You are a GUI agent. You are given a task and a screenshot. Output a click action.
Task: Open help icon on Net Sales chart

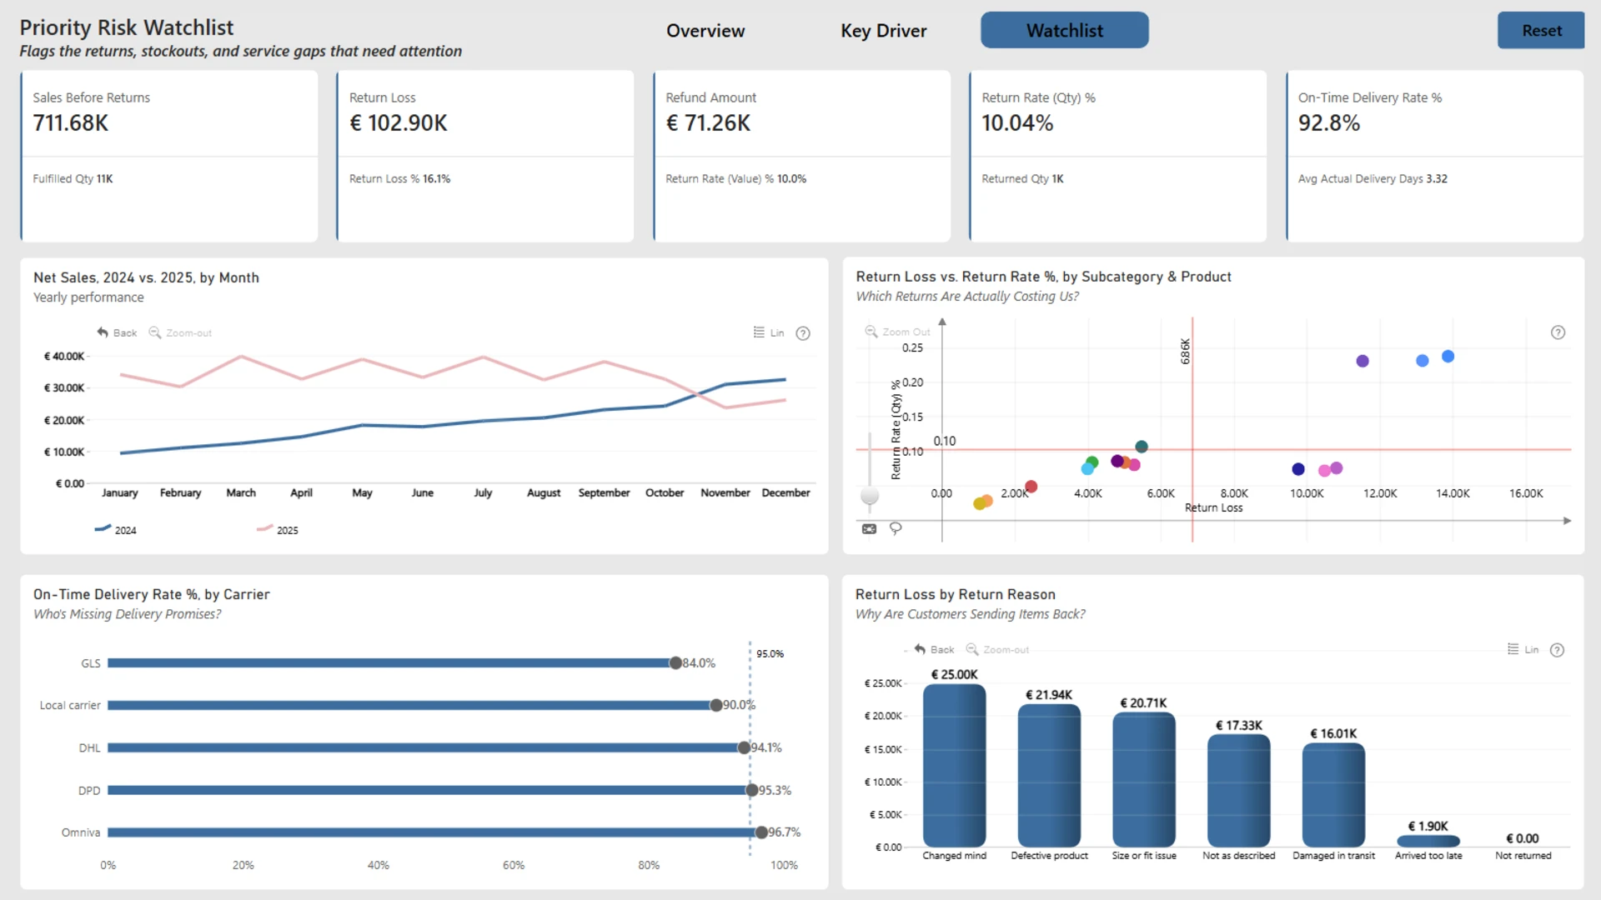(803, 333)
